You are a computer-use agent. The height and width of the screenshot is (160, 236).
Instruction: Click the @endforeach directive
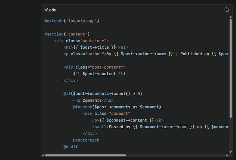click(x=86, y=140)
